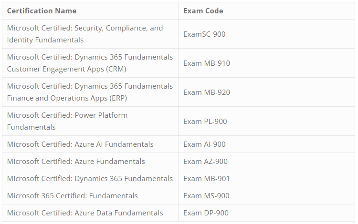Screen dimensions: 358x224
Task: Click the Exam PL-900 code cell
Action: coord(205,122)
